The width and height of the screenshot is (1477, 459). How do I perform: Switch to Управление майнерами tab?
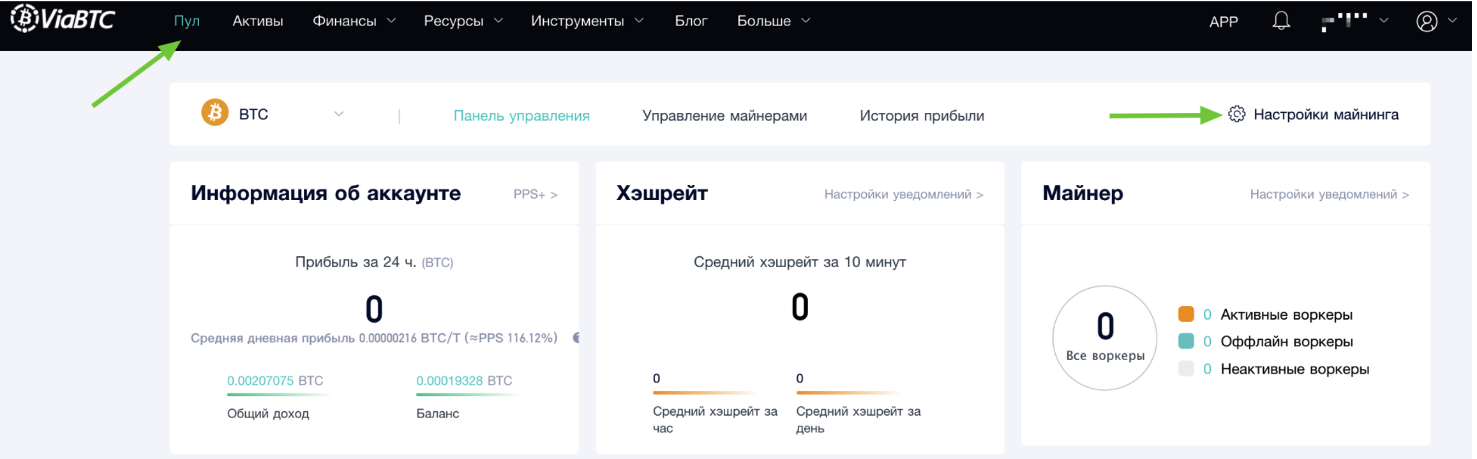724,115
